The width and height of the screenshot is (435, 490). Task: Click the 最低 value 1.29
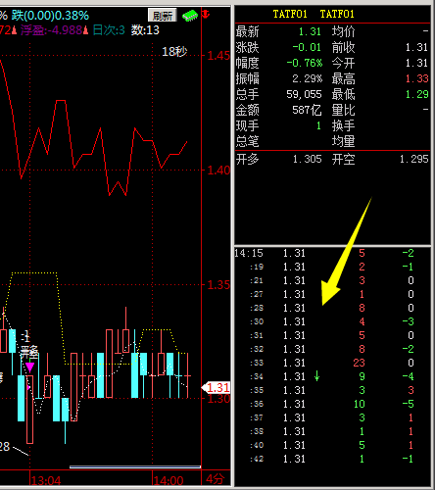click(x=416, y=94)
